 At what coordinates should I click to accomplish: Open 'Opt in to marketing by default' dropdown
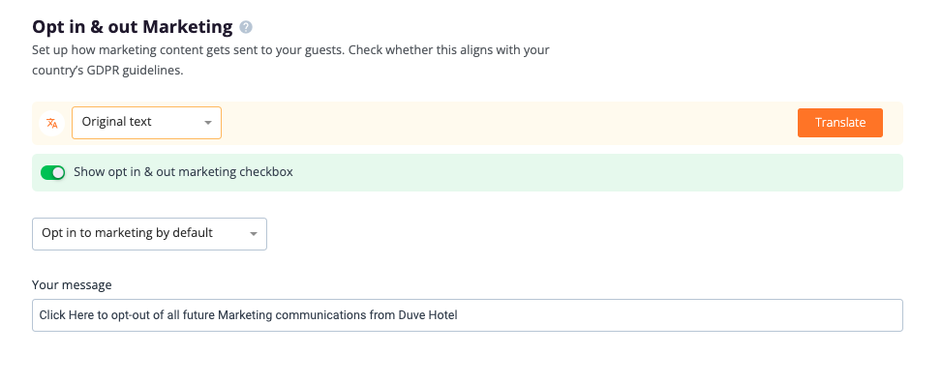[x=149, y=233]
